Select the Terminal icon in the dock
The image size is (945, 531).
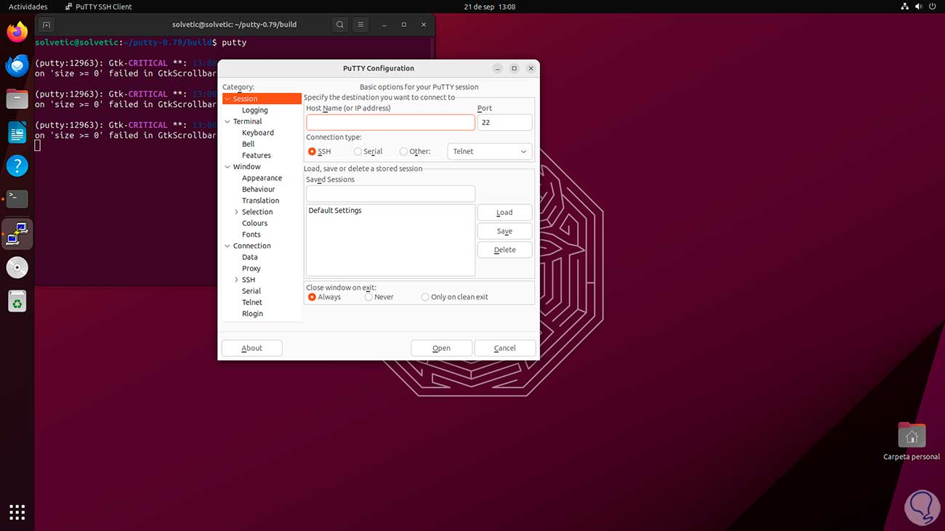tap(17, 199)
